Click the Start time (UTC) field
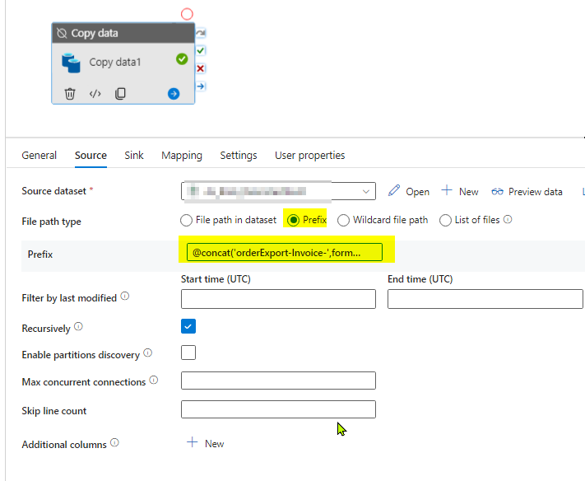Screen dimensions: 585x481 tap(278, 299)
